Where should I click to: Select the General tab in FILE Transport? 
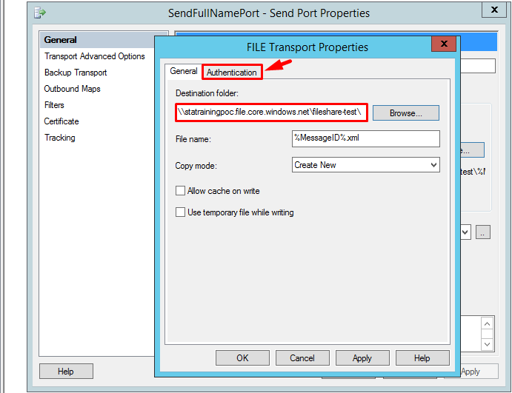[x=183, y=72]
